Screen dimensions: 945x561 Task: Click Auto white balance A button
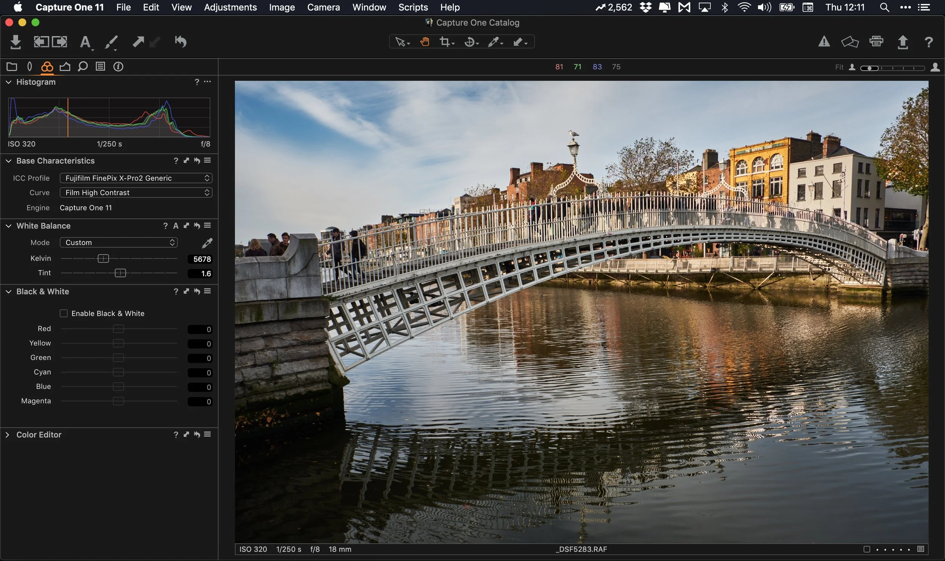tap(175, 226)
